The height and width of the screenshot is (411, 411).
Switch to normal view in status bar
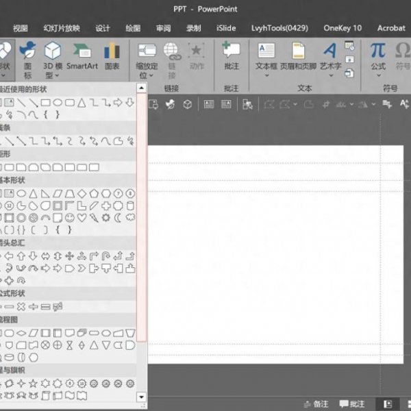tap(388, 403)
